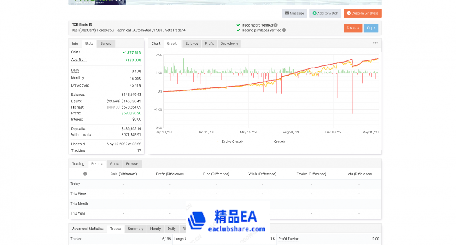Open the Browser tab in Periods section

tap(132, 163)
